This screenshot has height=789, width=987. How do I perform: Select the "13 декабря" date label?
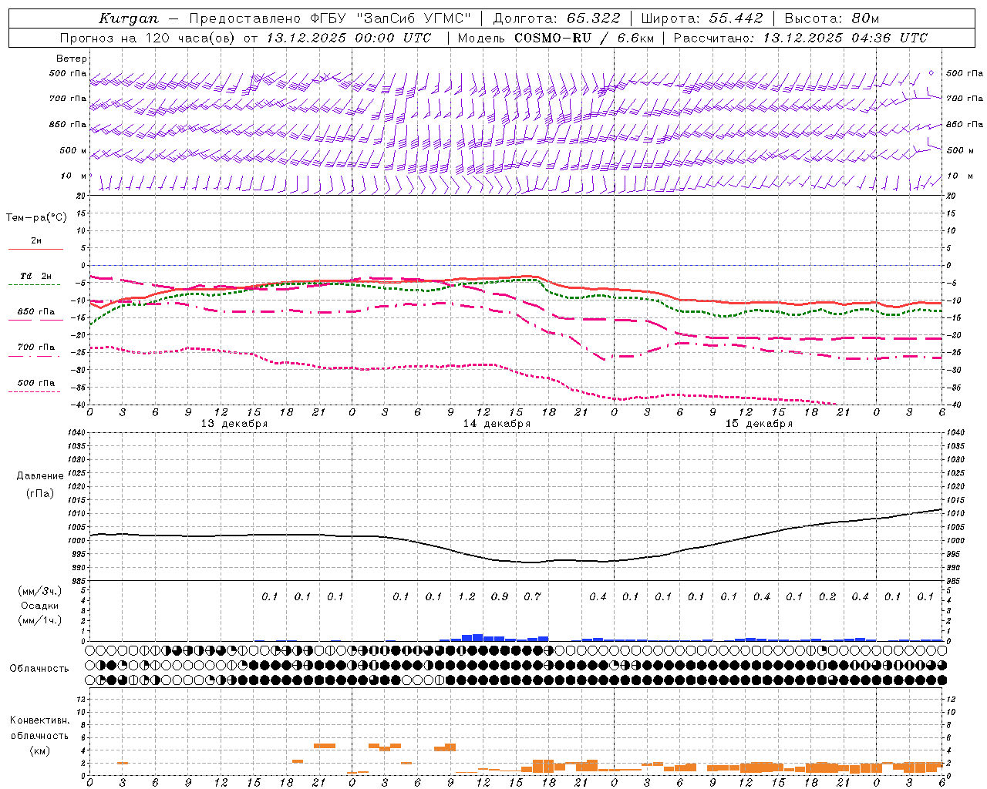tap(234, 424)
